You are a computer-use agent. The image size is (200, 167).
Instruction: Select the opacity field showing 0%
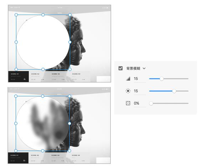(140, 103)
